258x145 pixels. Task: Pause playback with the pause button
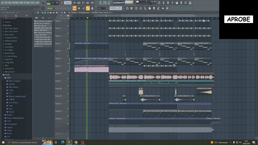pyautogui.click(x=53, y=3)
